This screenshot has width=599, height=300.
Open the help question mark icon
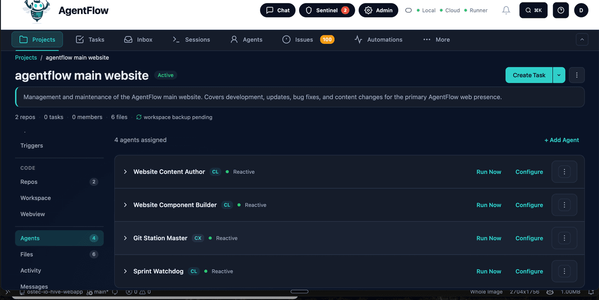pos(561,10)
